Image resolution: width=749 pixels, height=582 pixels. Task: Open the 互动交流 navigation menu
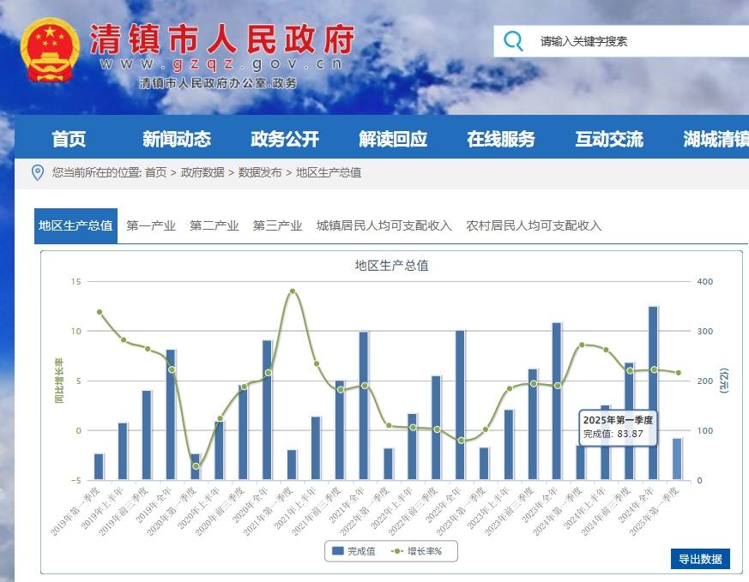pyautogui.click(x=609, y=139)
